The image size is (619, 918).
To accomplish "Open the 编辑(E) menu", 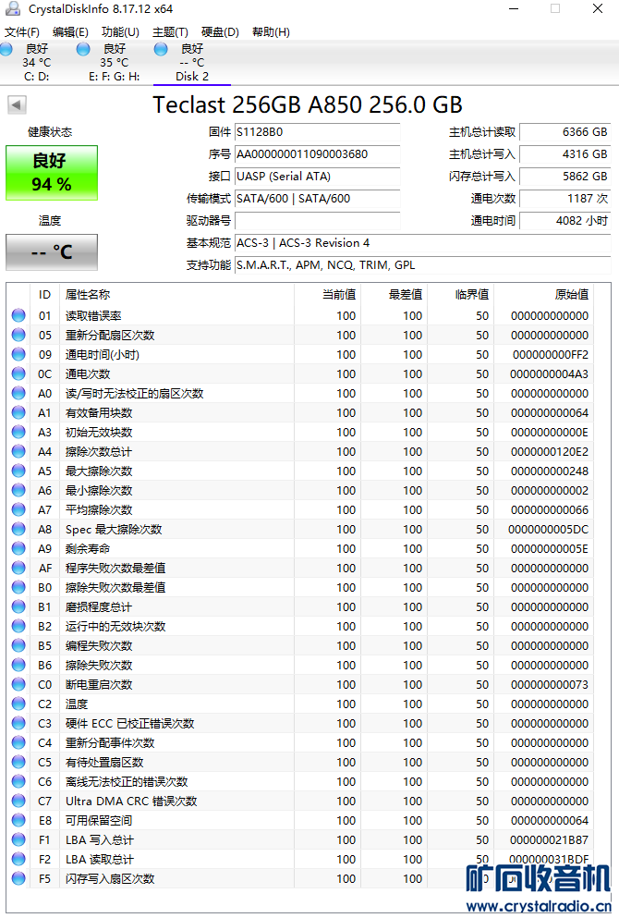I will click(70, 32).
